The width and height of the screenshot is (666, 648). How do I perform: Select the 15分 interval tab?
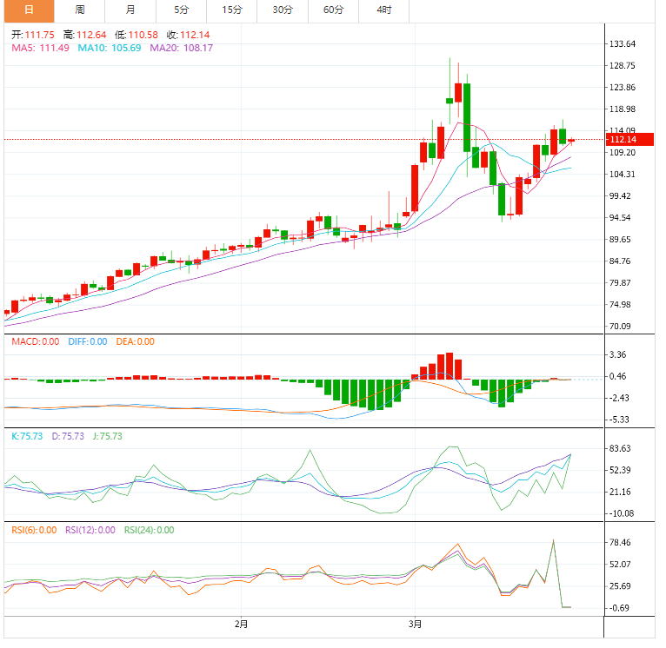click(x=232, y=10)
